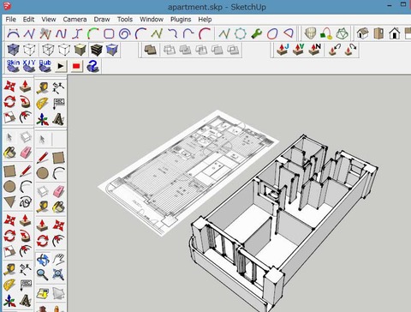Click the floor plan image in viewport

click(188, 171)
